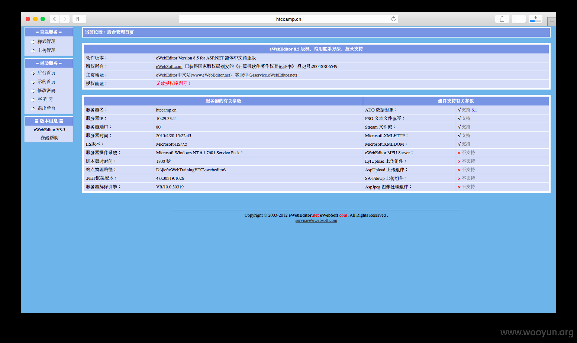Click IIS version Microsoft-IIS/7.5 value
The height and width of the screenshot is (343, 577).
pos(172,144)
